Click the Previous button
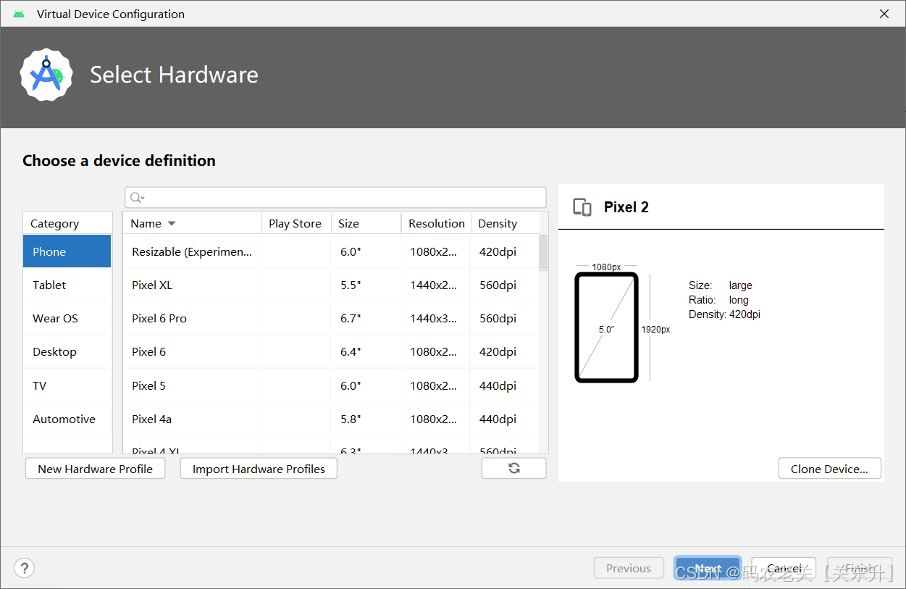906x589 pixels. pos(629,568)
